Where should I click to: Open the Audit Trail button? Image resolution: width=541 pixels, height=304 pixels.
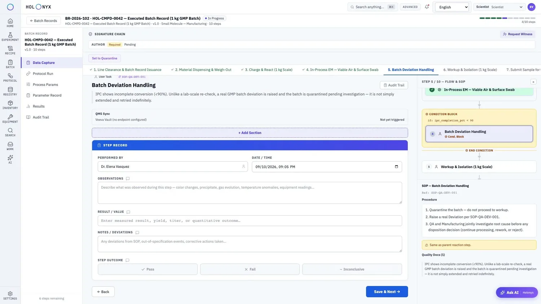click(x=394, y=85)
